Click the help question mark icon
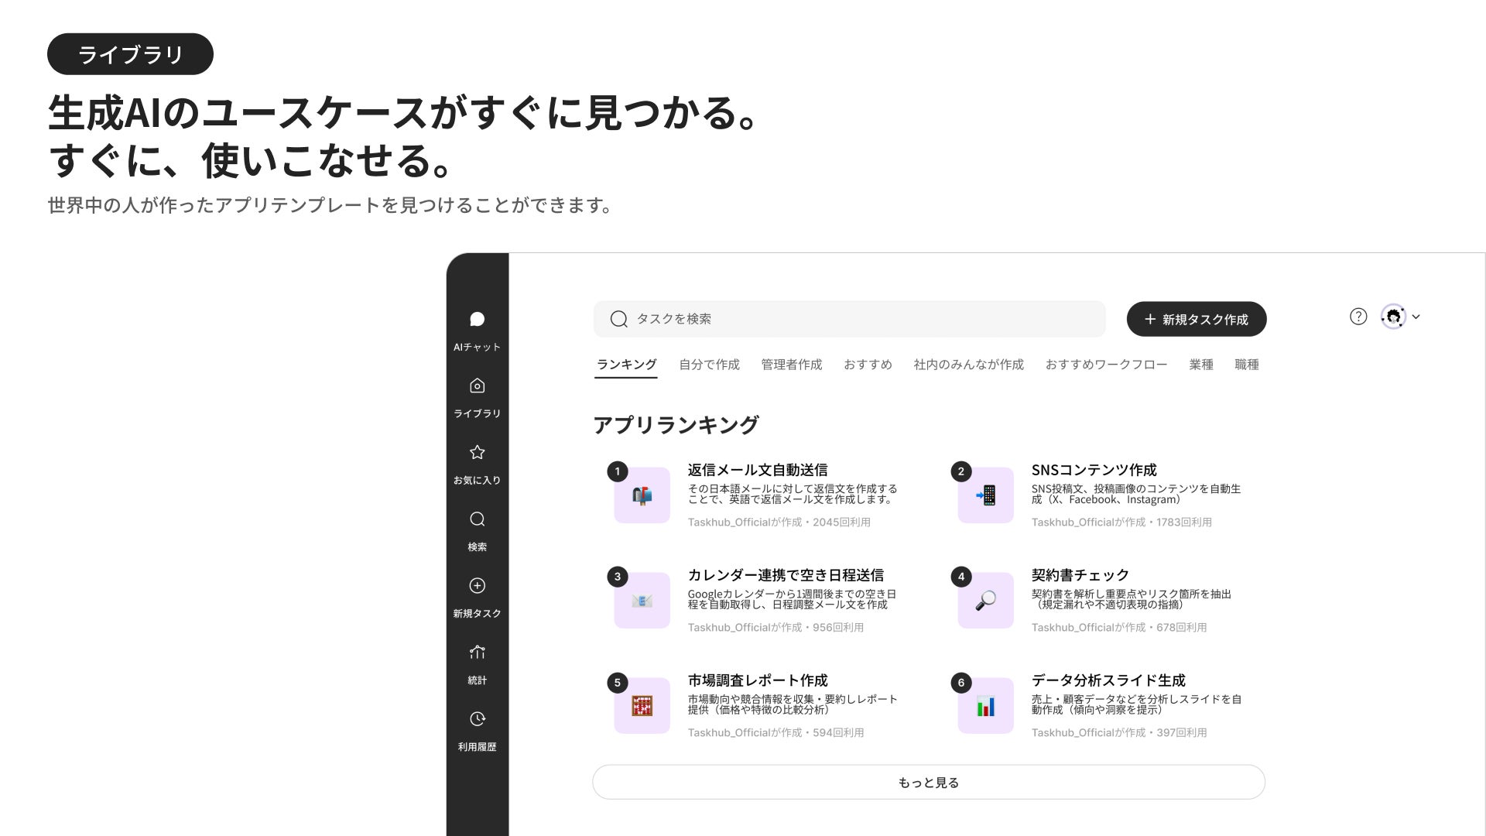Screen dimensions: 1486x836 tap(1358, 317)
